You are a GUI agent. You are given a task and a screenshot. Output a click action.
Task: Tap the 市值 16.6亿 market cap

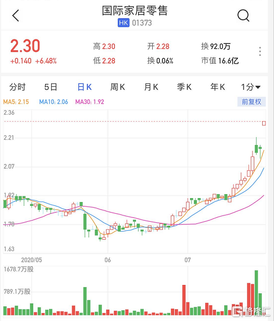coord(220,61)
